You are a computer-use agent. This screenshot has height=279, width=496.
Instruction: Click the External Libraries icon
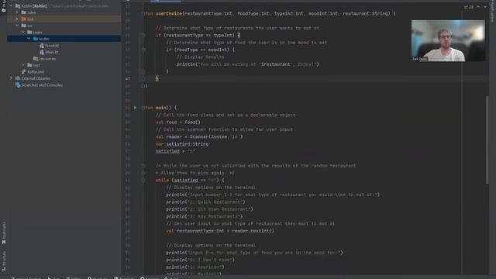(18, 78)
